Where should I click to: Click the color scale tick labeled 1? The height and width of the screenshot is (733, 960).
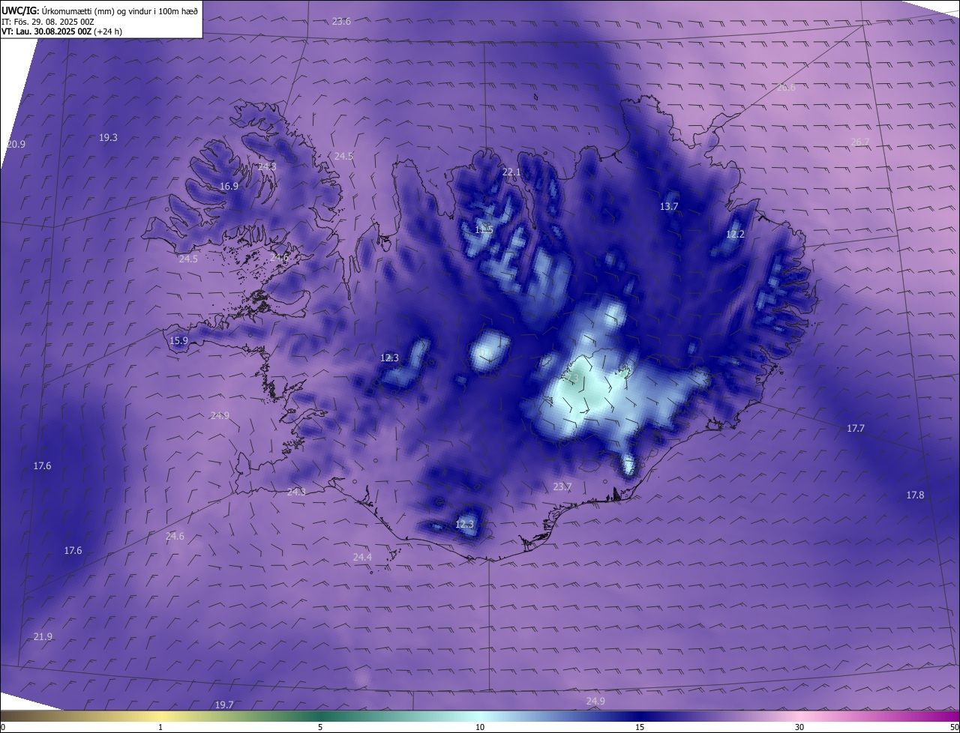(x=160, y=727)
